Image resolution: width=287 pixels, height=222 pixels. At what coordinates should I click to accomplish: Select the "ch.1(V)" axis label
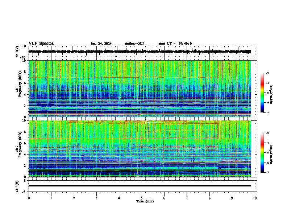[17, 52]
